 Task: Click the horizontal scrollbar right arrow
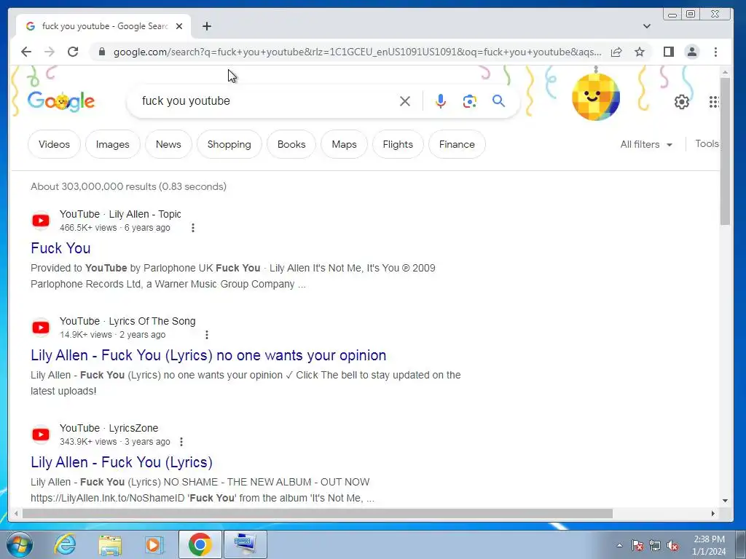(712, 513)
